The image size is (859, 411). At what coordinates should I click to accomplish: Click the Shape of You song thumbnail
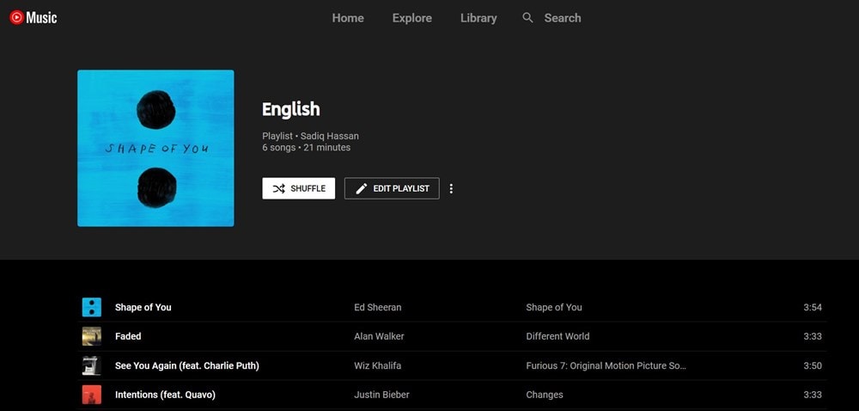coord(92,308)
